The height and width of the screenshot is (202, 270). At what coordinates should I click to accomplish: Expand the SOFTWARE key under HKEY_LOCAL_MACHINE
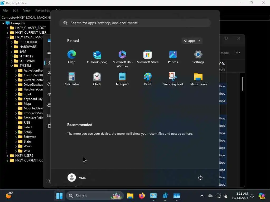tap(12, 61)
